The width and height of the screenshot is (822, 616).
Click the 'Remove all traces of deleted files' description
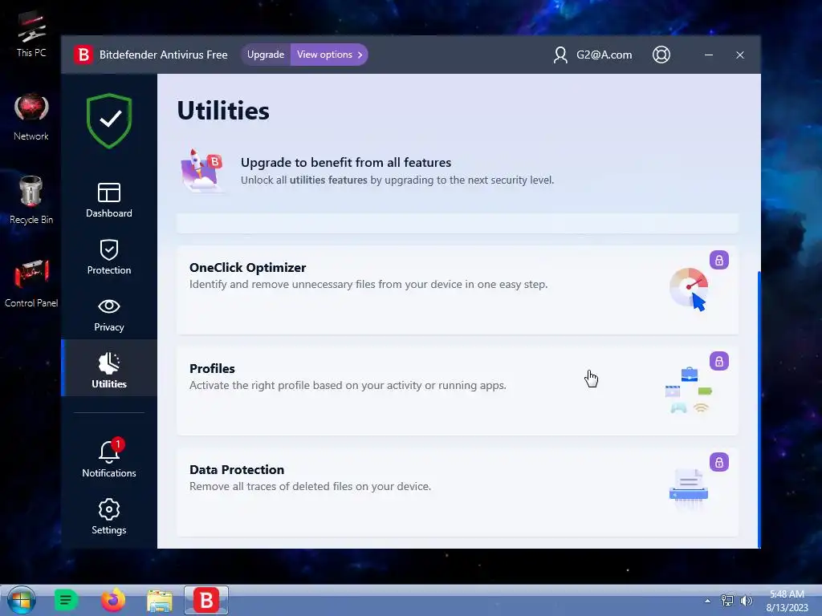coord(310,487)
